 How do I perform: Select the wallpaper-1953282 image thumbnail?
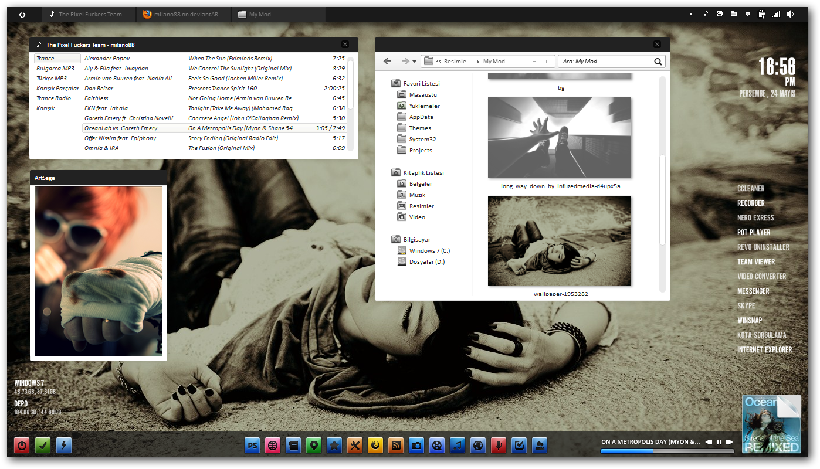(560, 240)
